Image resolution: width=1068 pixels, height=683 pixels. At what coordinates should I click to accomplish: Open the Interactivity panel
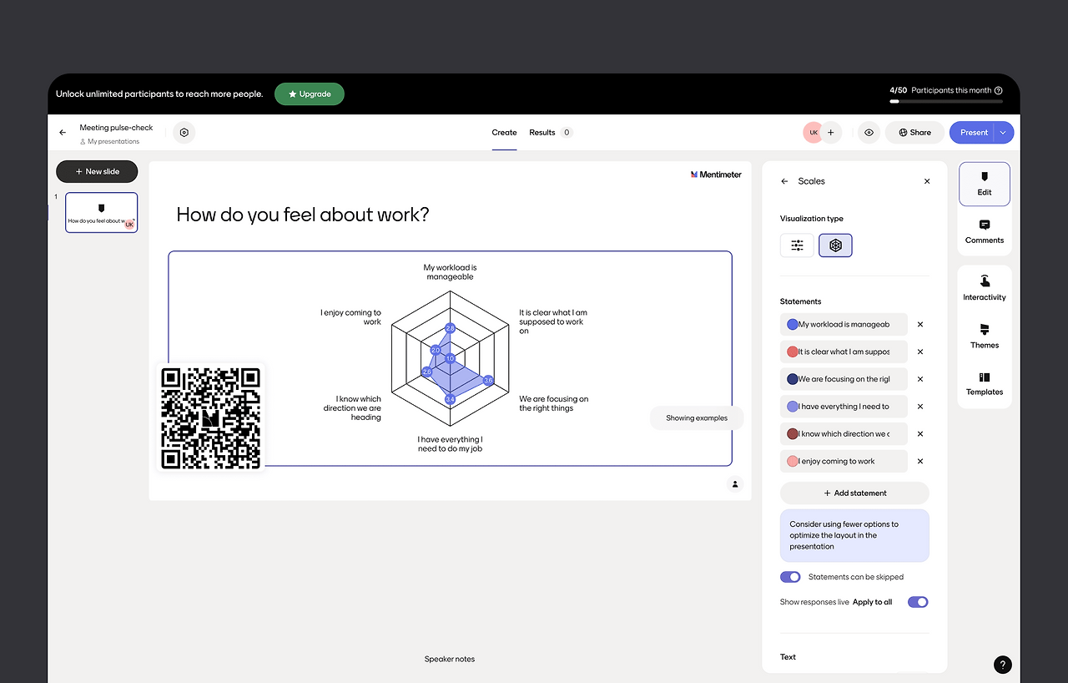point(985,289)
